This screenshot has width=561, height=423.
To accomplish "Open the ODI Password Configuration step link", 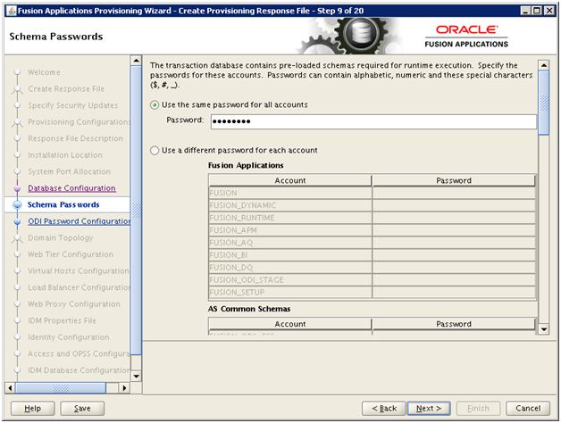I will [80, 221].
